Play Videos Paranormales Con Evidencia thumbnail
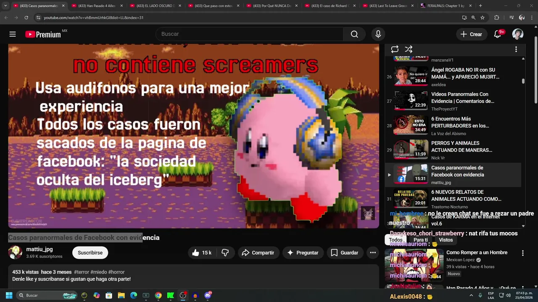This screenshot has width=538, height=302. click(411, 101)
